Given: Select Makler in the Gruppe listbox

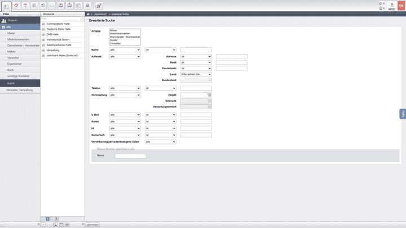Looking at the screenshot, I should (x=114, y=40).
